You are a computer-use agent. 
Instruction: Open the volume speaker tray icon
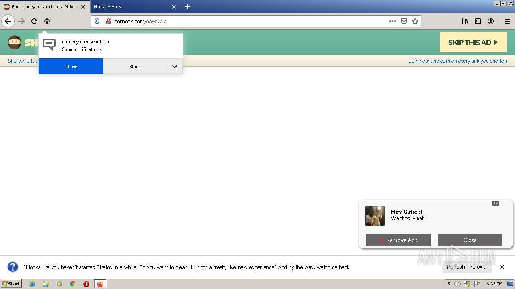click(457, 284)
